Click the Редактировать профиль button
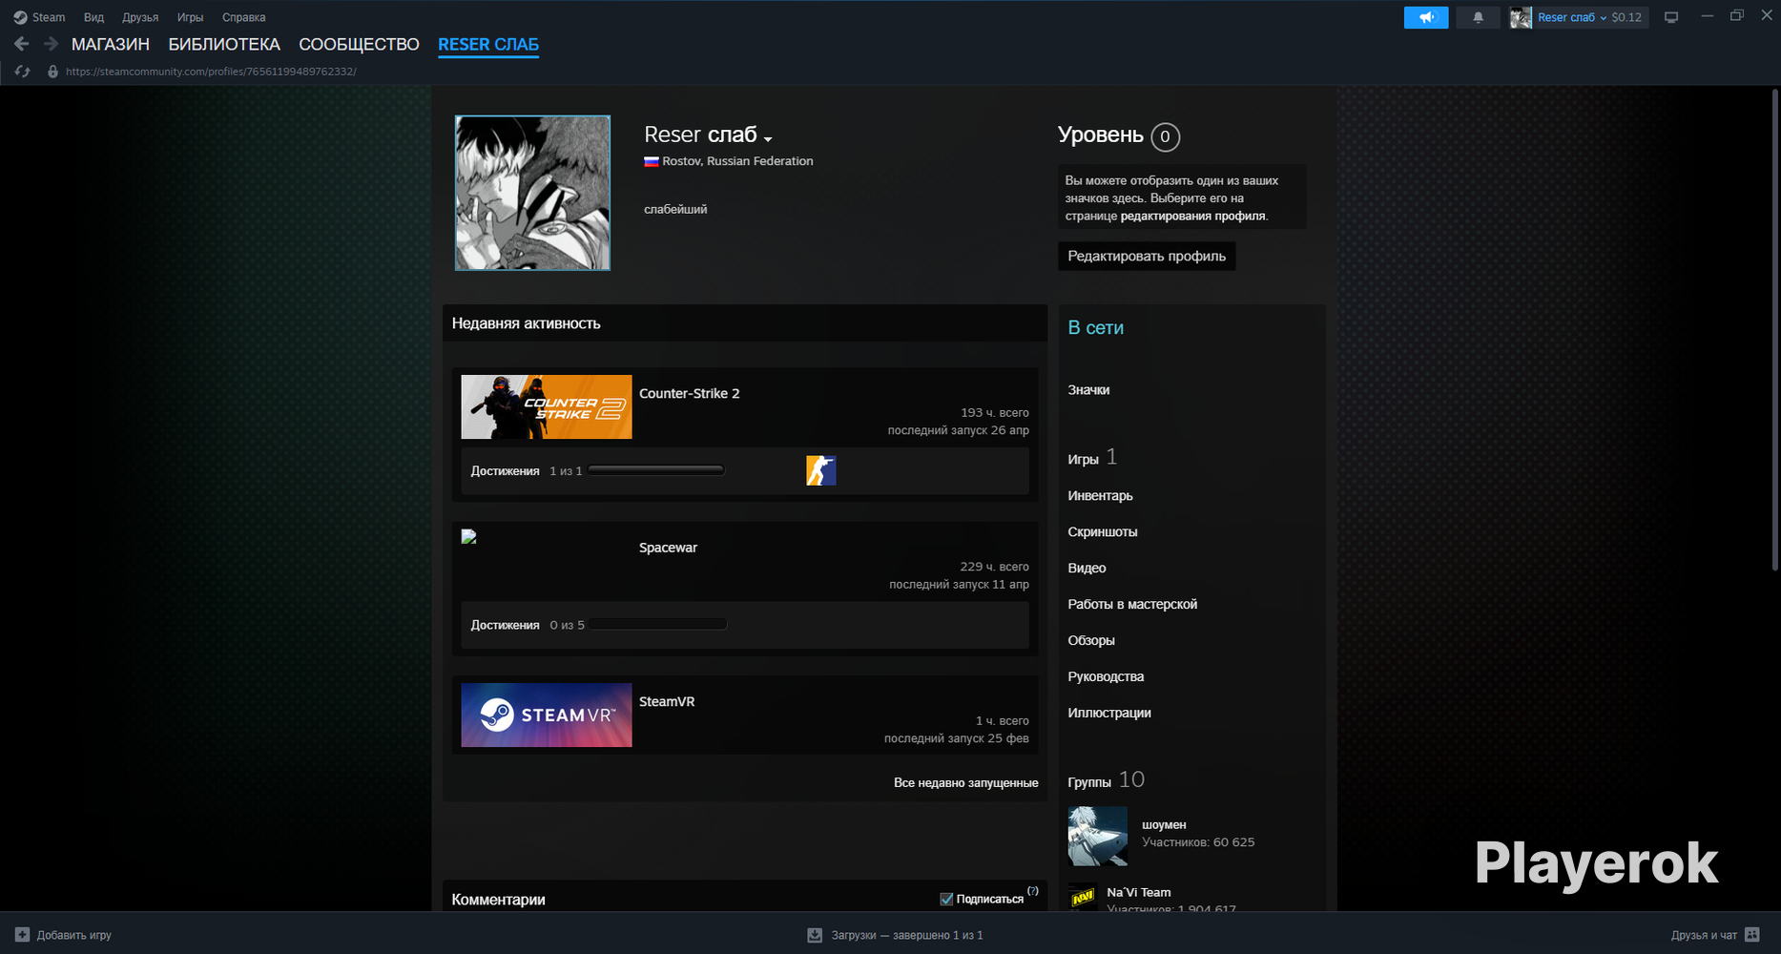This screenshot has height=954, width=1781. 1147,256
